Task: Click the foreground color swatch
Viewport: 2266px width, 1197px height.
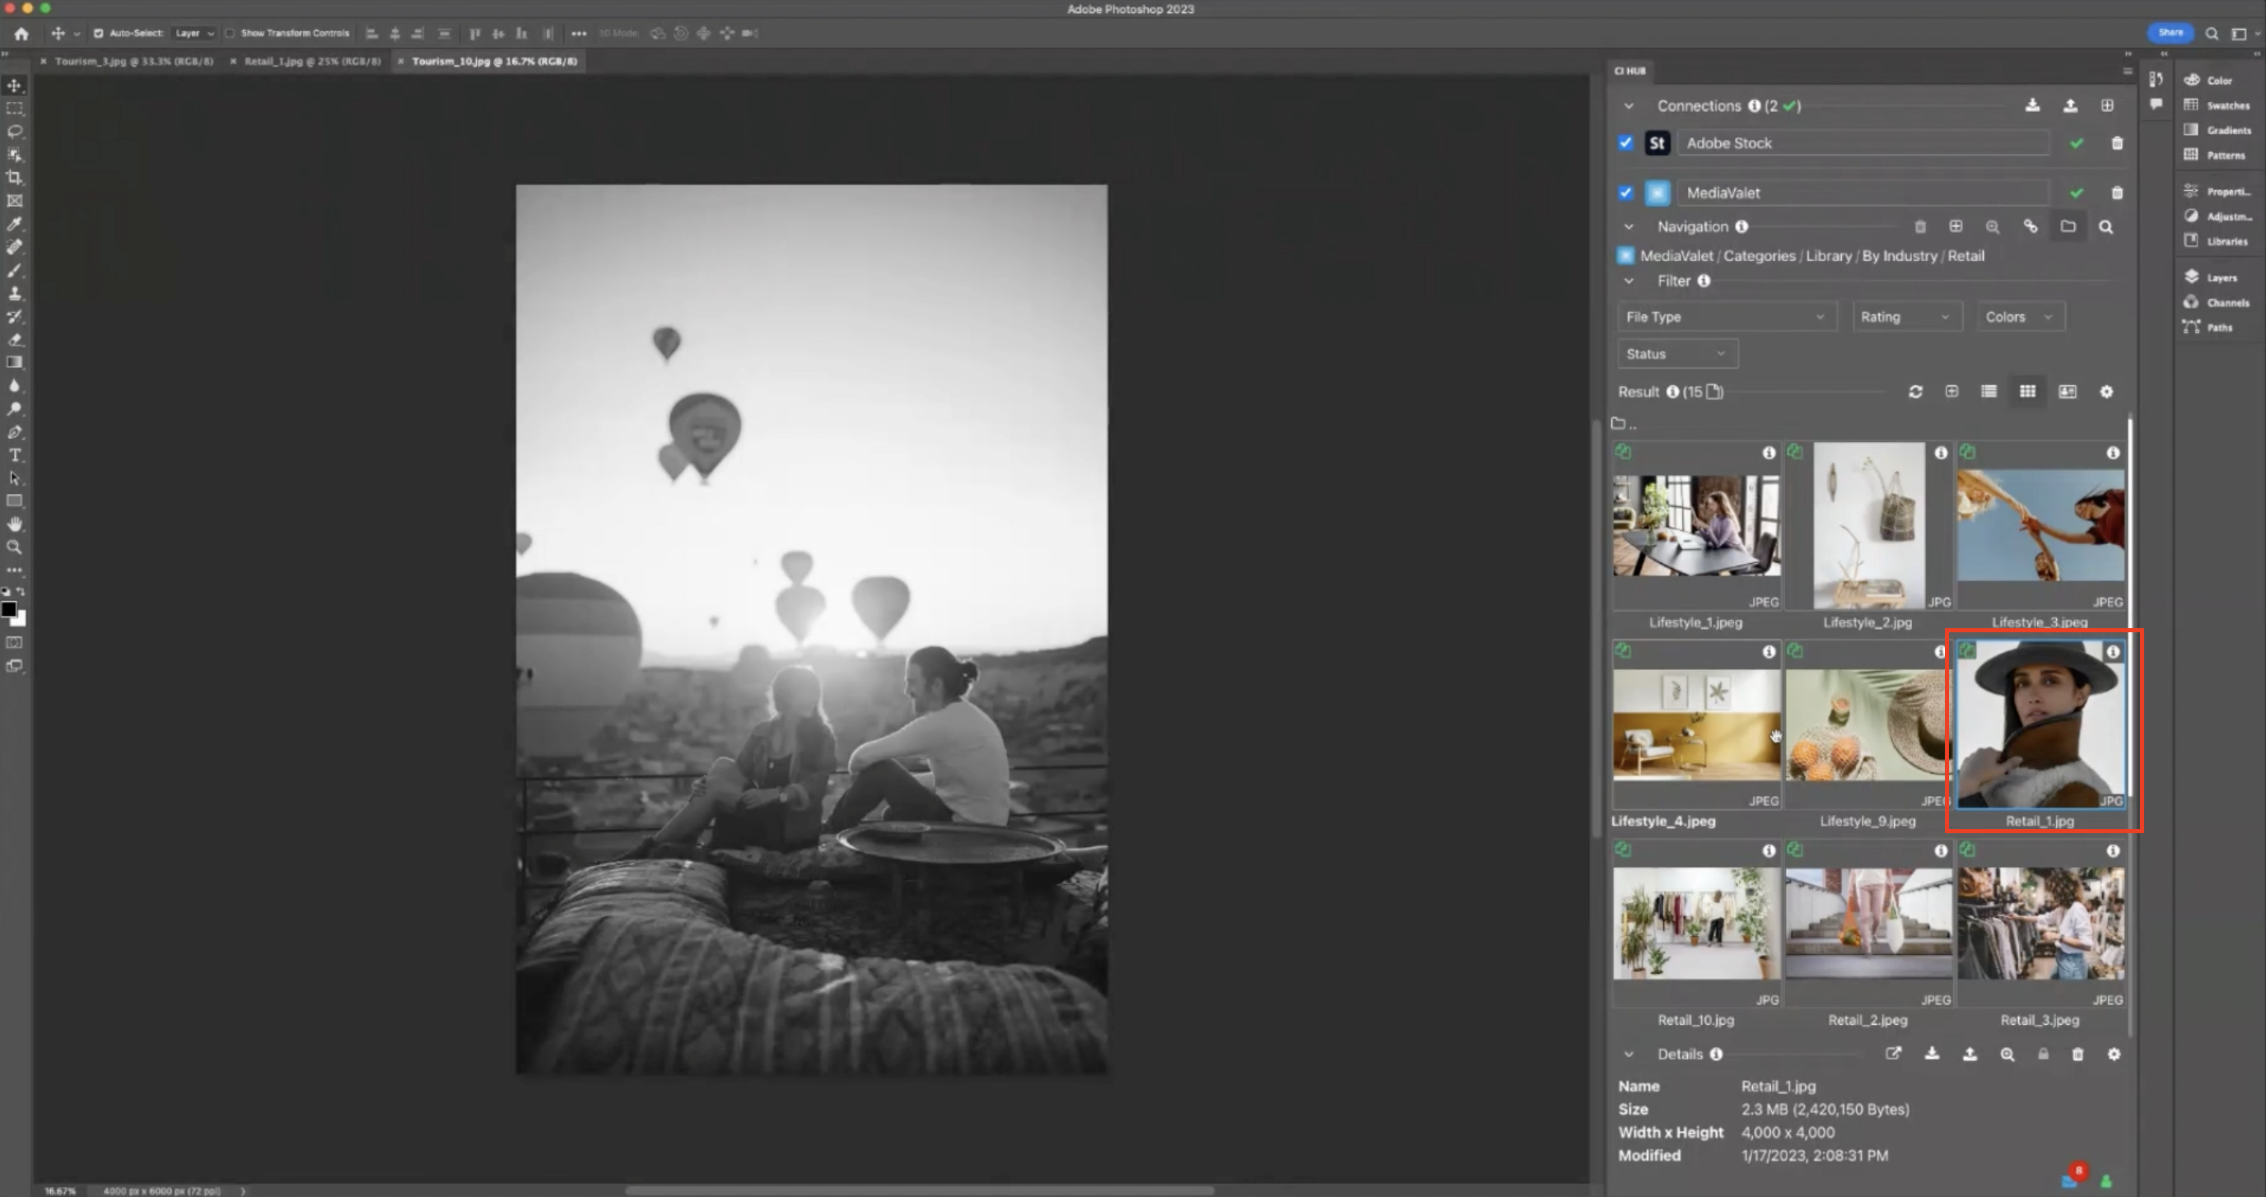Action: 9,609
